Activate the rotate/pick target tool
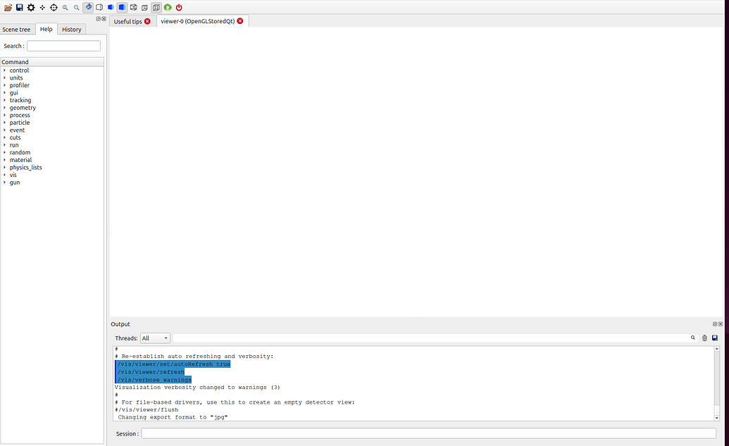 (54, 6)
